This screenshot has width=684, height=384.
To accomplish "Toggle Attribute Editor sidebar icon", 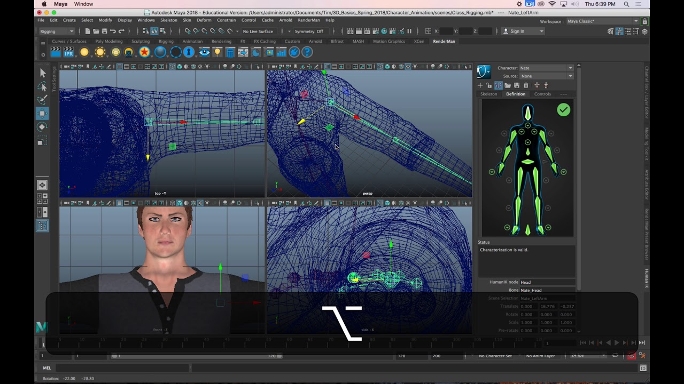I will click(628, 31).
